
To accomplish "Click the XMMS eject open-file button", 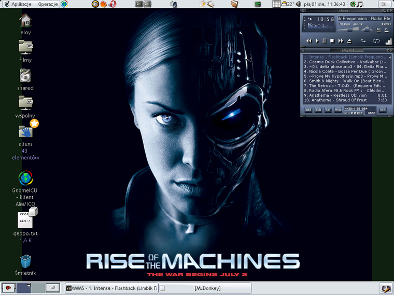I will [x=349, y=41].
